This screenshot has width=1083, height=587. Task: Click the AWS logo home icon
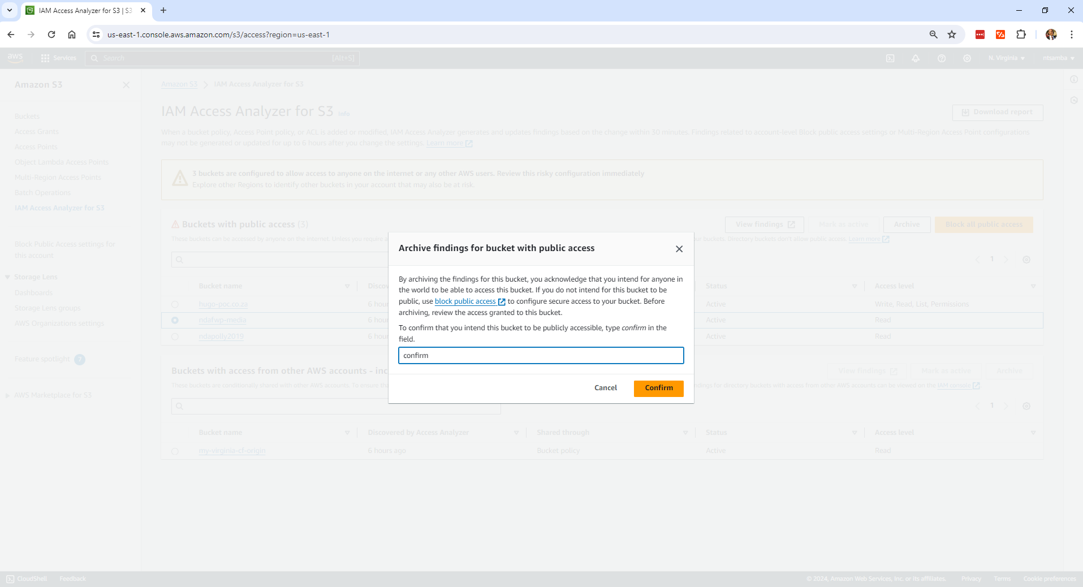coord(15,58)
